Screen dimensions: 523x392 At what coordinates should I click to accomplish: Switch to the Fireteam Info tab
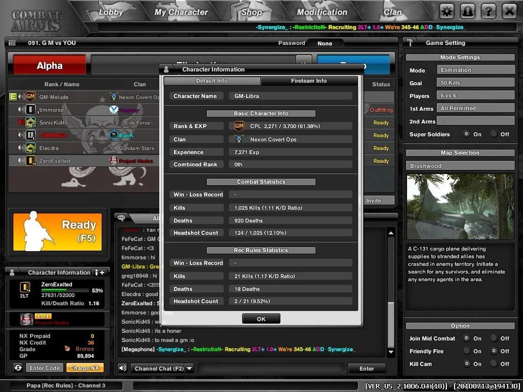pyautogui.click(x=309, y=81)
